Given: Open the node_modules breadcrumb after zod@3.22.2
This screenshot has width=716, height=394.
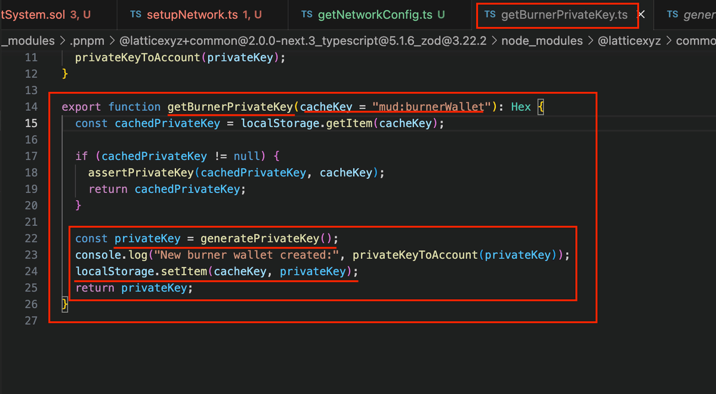Looking at the screenshot, I should [x=542, y=41].
